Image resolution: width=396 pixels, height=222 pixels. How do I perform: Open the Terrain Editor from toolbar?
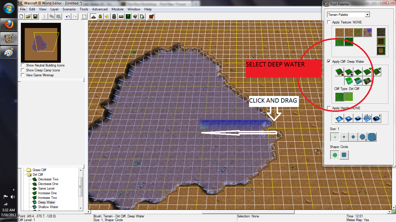click(93, 16)
